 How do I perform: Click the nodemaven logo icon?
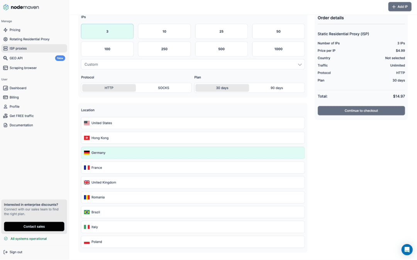(x=6, y=7)
